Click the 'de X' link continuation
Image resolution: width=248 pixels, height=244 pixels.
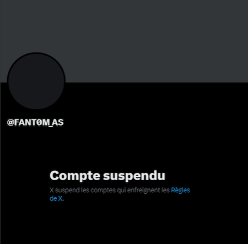coord(56,198)
